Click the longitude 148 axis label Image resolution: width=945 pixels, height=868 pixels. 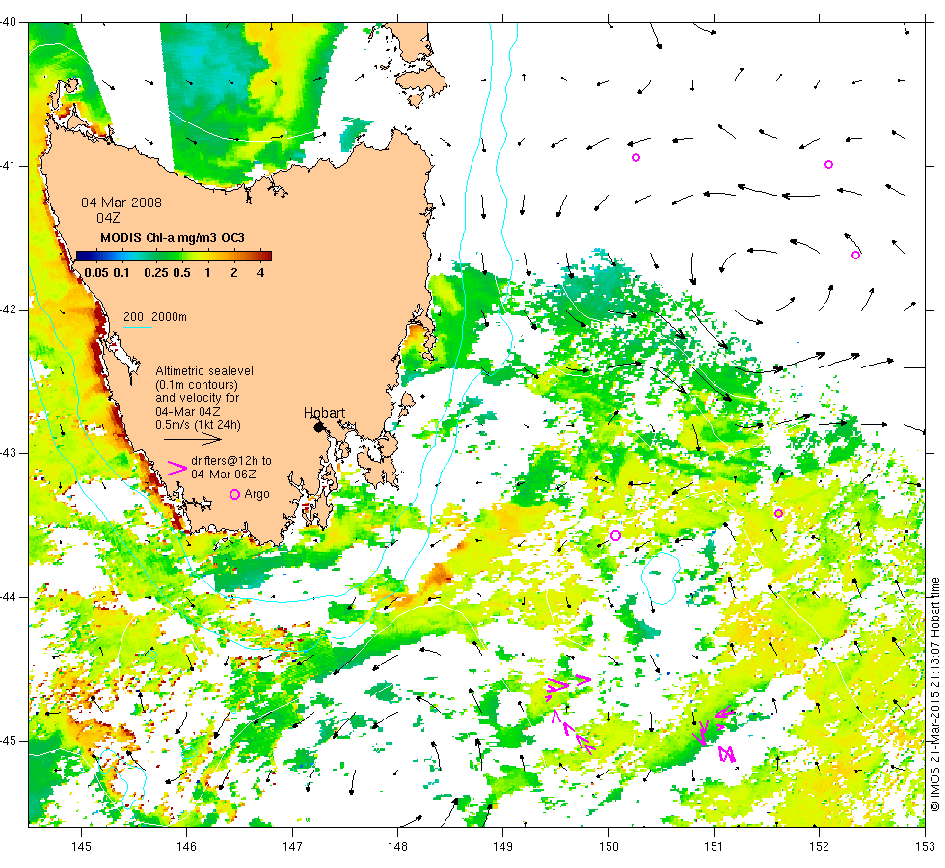(x=397, y=847)
